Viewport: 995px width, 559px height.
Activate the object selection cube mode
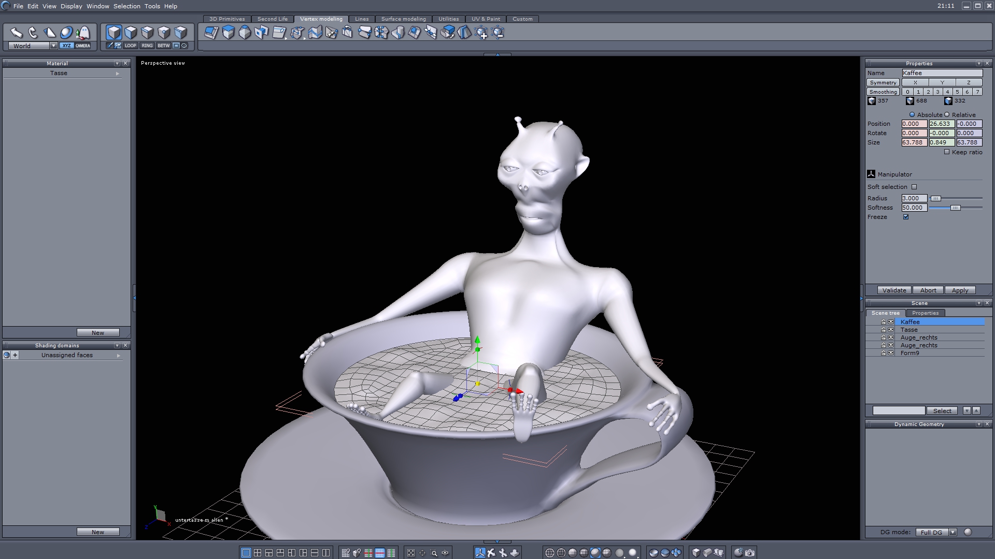pos(114,33)
